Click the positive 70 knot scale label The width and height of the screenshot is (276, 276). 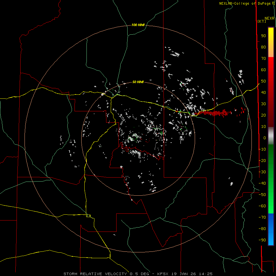click(263, 59)
